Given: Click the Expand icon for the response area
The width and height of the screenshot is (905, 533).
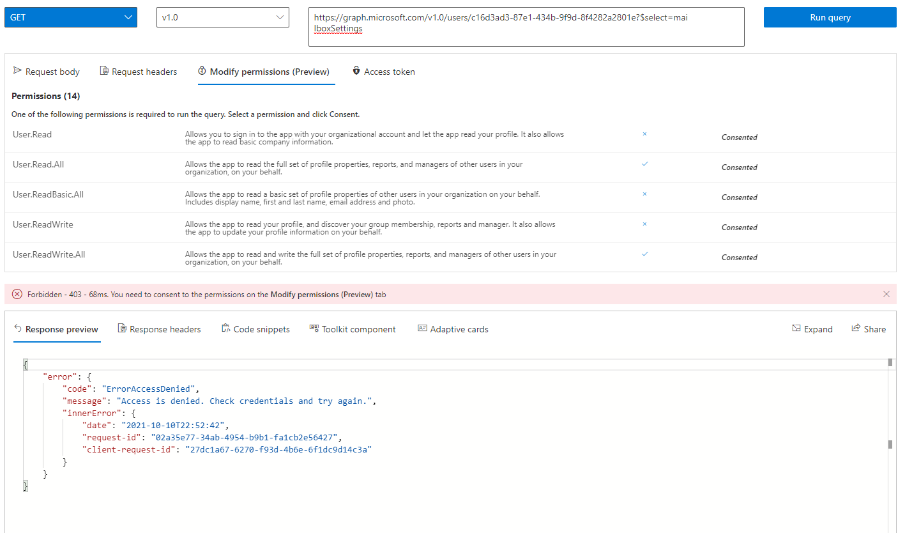Looking at the screenshot, I should [801, 328].
